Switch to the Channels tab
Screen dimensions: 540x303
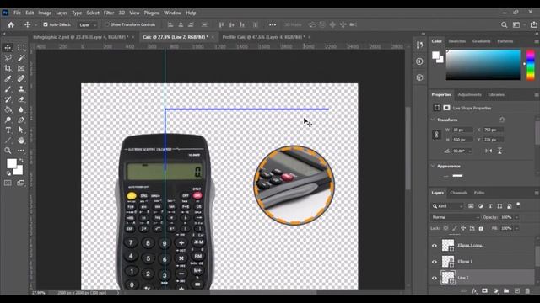(x=459, y=193)
